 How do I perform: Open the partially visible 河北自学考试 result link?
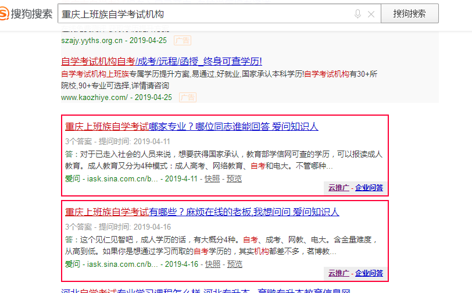coord(206,291)
